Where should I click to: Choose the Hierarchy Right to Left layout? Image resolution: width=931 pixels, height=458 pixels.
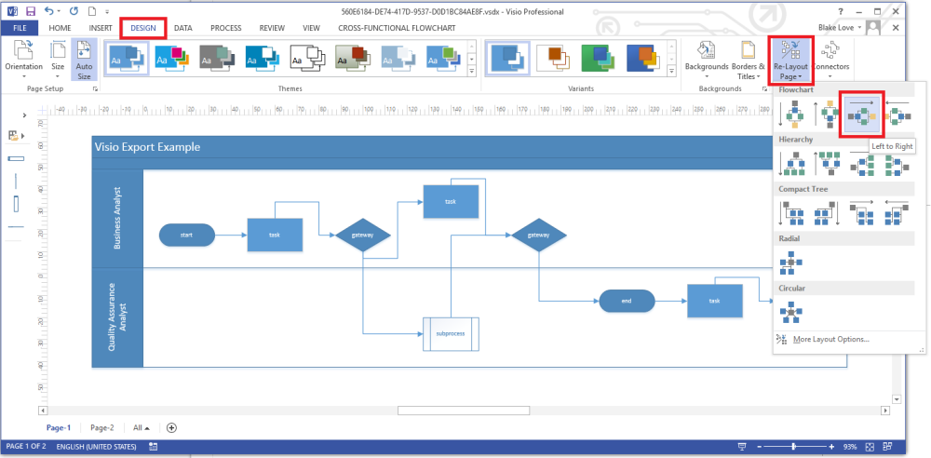point(897,164)
